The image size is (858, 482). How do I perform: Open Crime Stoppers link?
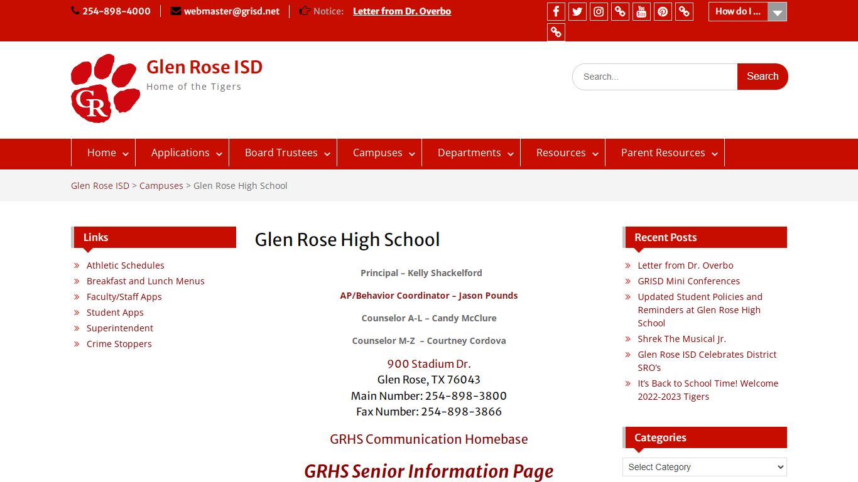(x=119, y=344)
